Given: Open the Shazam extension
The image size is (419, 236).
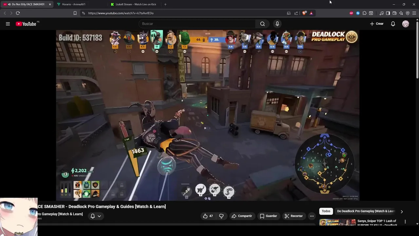Looking at the screenshot, I should pyautogui.click(x=358, y=13).
